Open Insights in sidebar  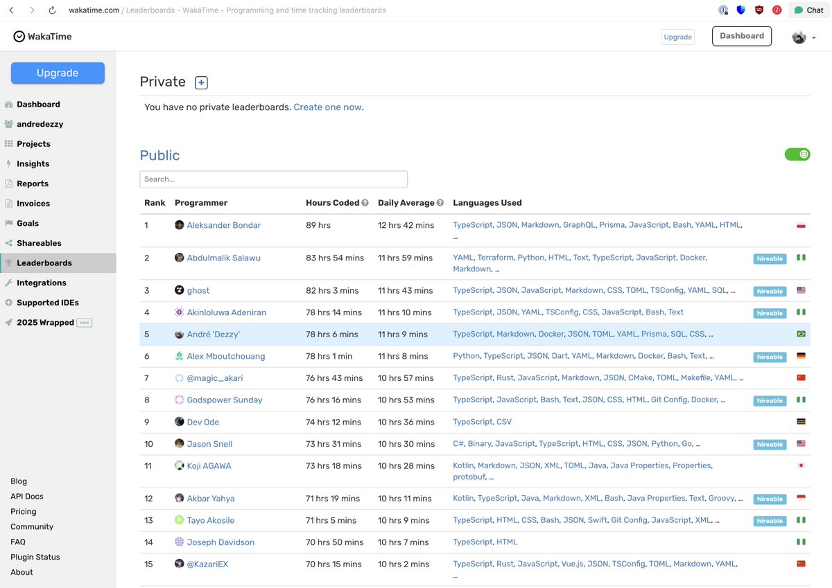(33, 164)
